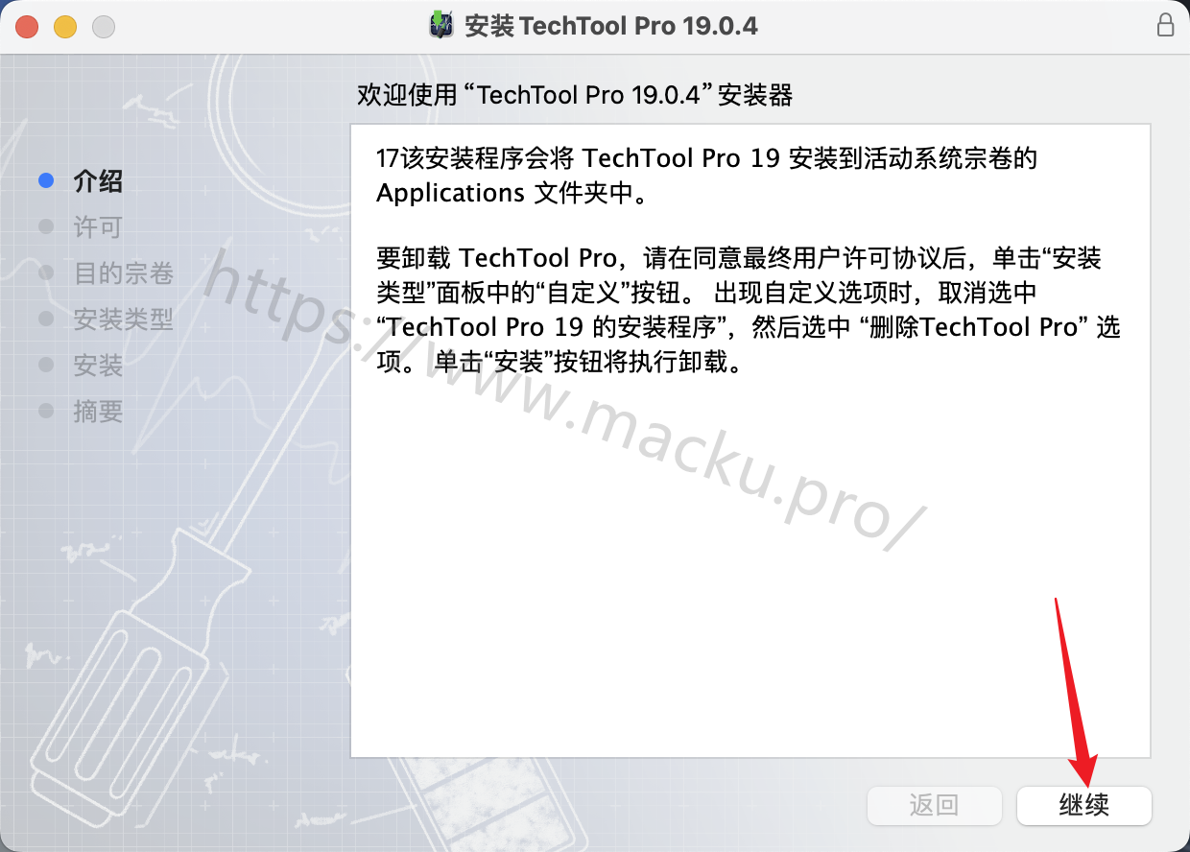Click the gray bullet beside 摘要
The height and width of the screenshot is (852, 1190).
pyautogui.click(x=45, y=411)
